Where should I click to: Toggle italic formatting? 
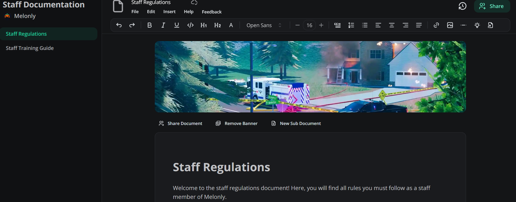click(x=163, y=25)
